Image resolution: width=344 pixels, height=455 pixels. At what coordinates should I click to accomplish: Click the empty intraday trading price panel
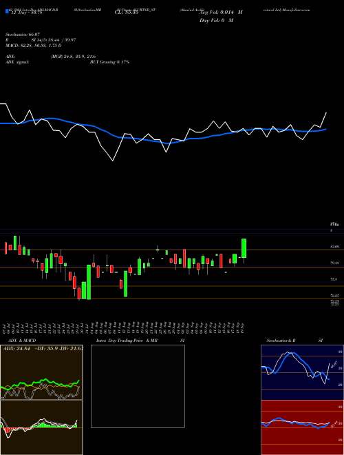click(138, 386)
